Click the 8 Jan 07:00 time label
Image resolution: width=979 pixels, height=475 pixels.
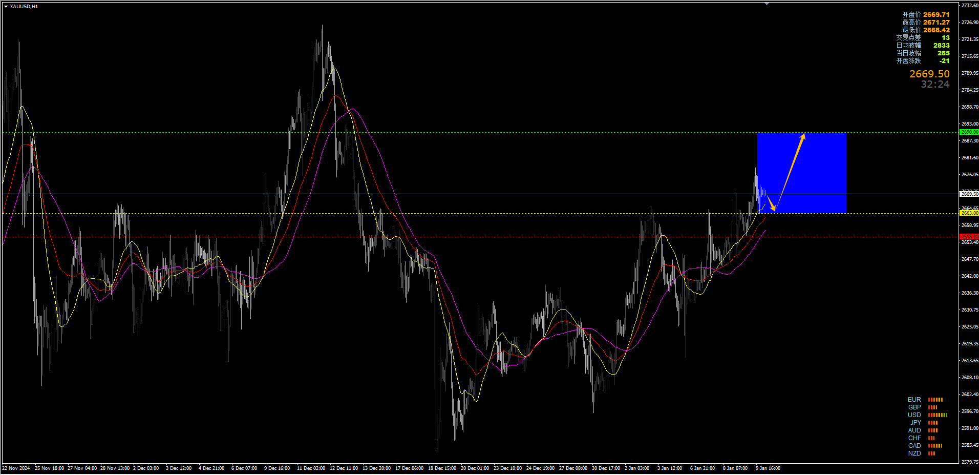pyautogui.click(x=735, y=468)
